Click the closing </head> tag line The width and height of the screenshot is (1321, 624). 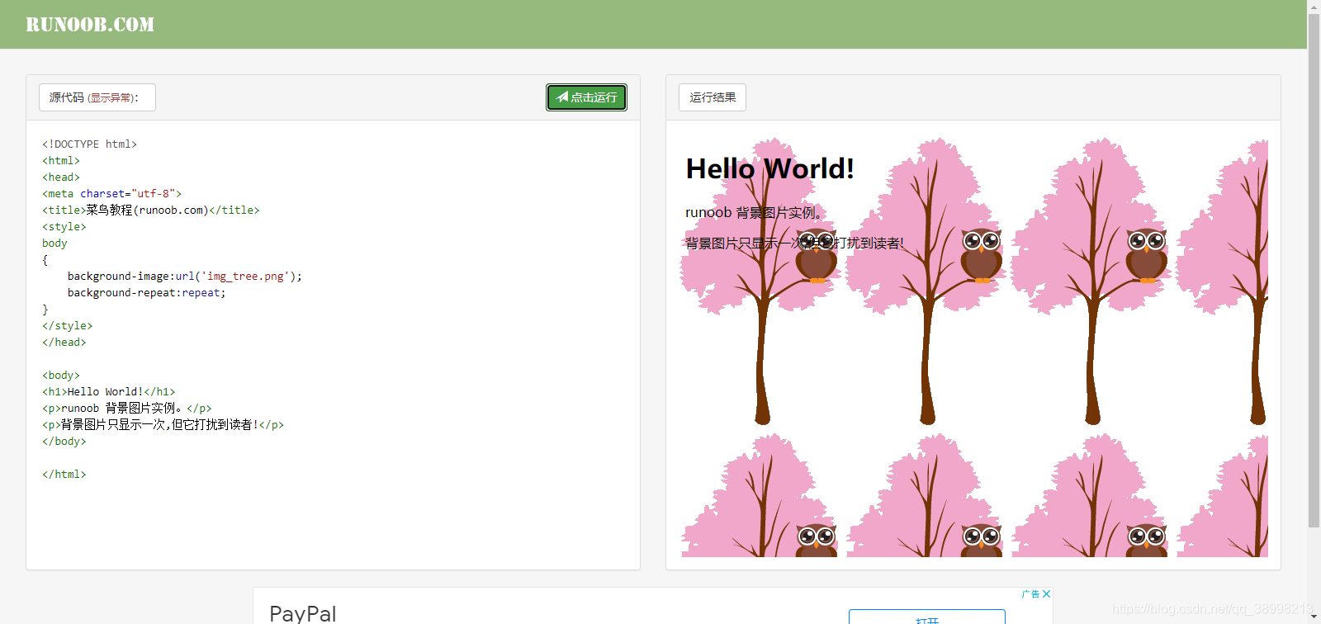64,343
